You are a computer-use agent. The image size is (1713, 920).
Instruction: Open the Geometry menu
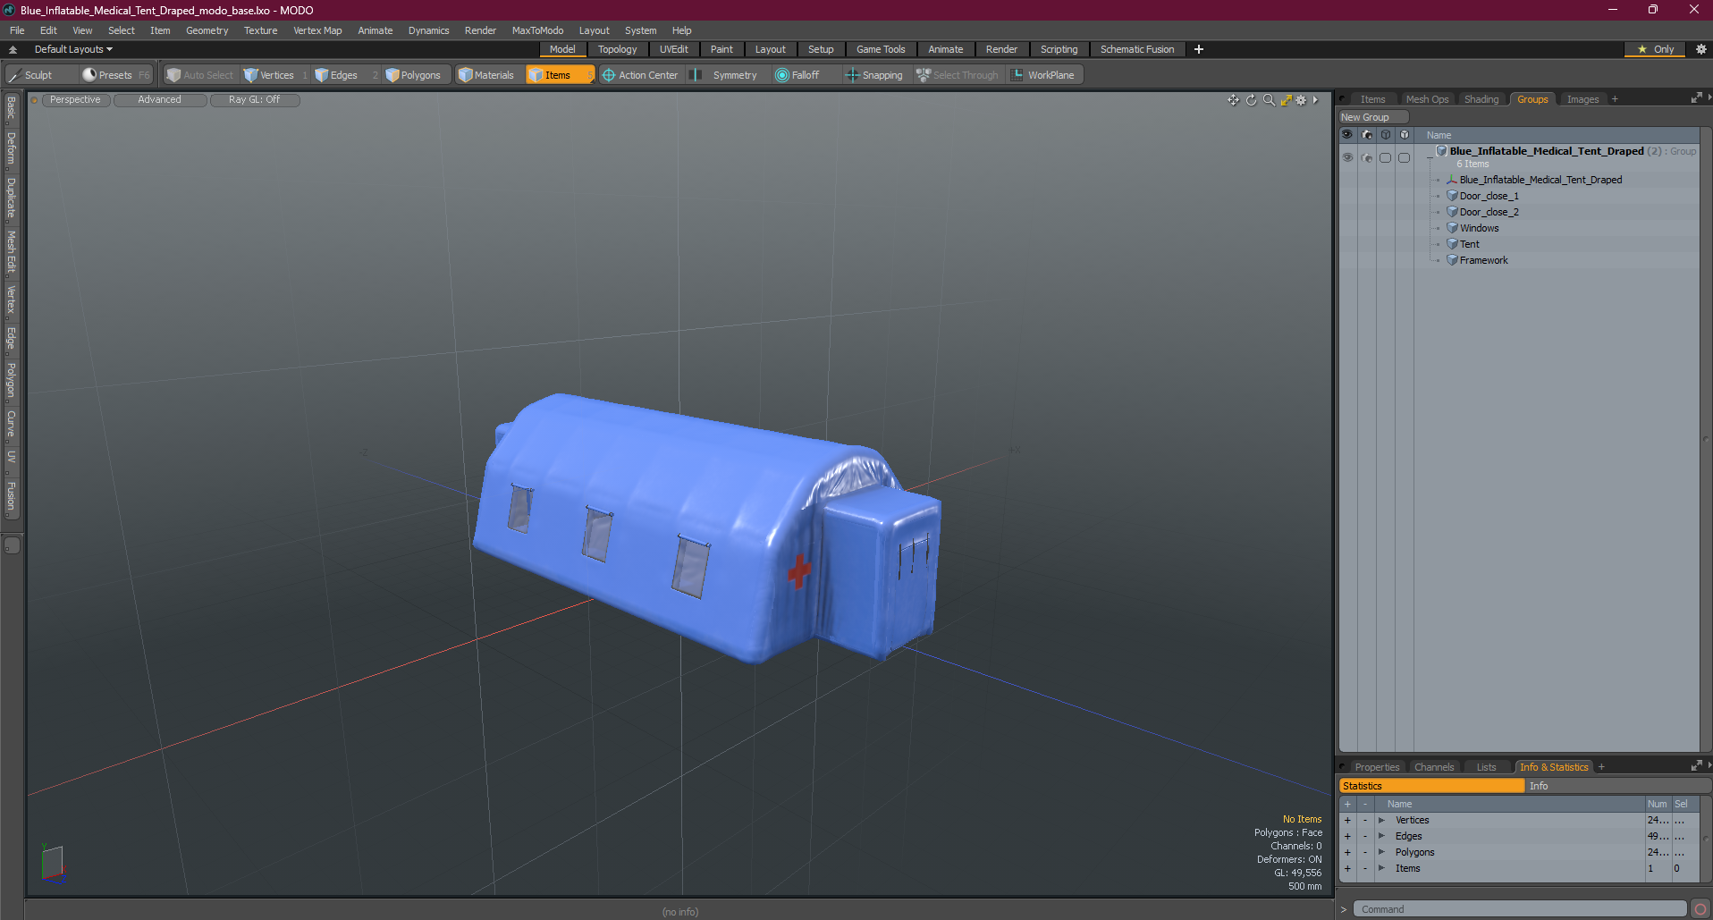[x=207, y=30]
